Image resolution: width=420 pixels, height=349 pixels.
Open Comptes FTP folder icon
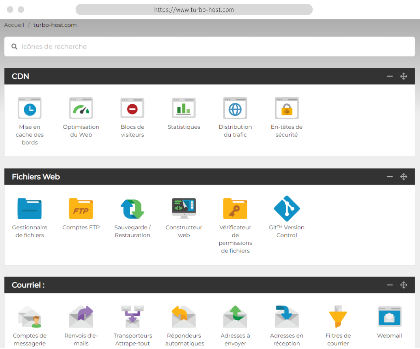(81, 209)
